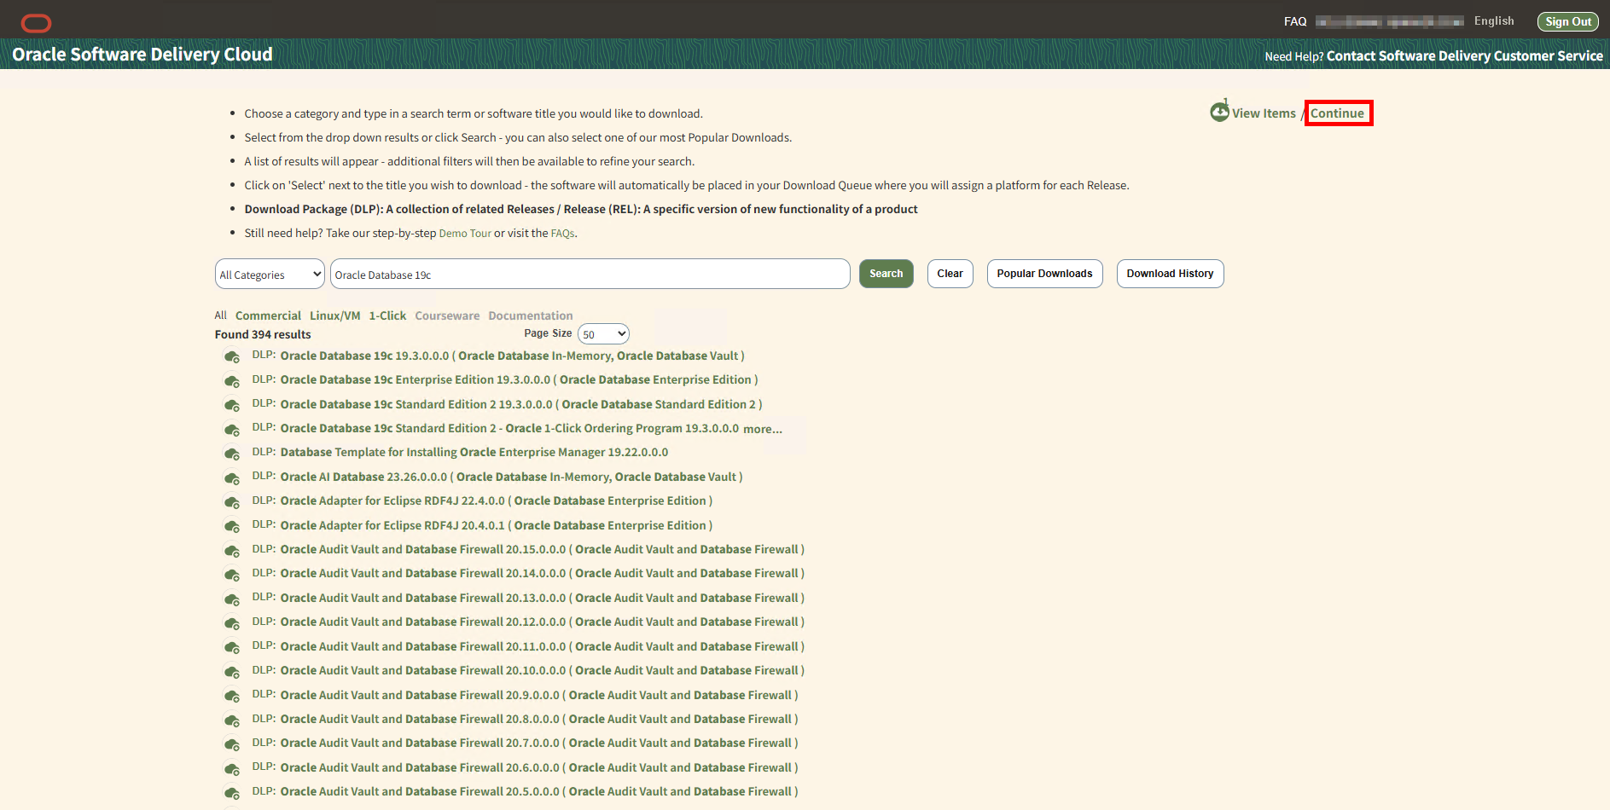Add Audit Vault Firewall 20.8.0.0.0 via cloud icon
This screenshot has width=1610, height=810.
[231, 720]
